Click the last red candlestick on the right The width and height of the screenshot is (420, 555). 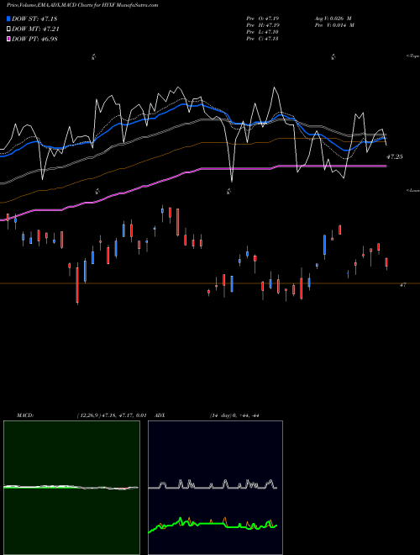point(386,262)
